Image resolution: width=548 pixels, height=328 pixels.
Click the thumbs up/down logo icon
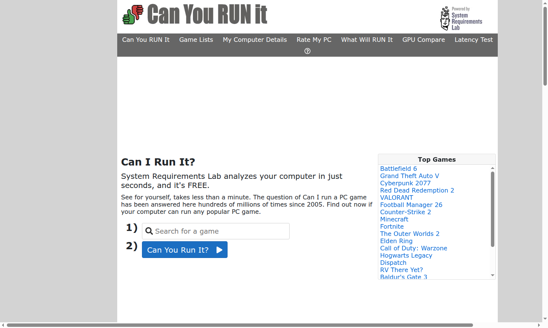click(x=132, y=14)
